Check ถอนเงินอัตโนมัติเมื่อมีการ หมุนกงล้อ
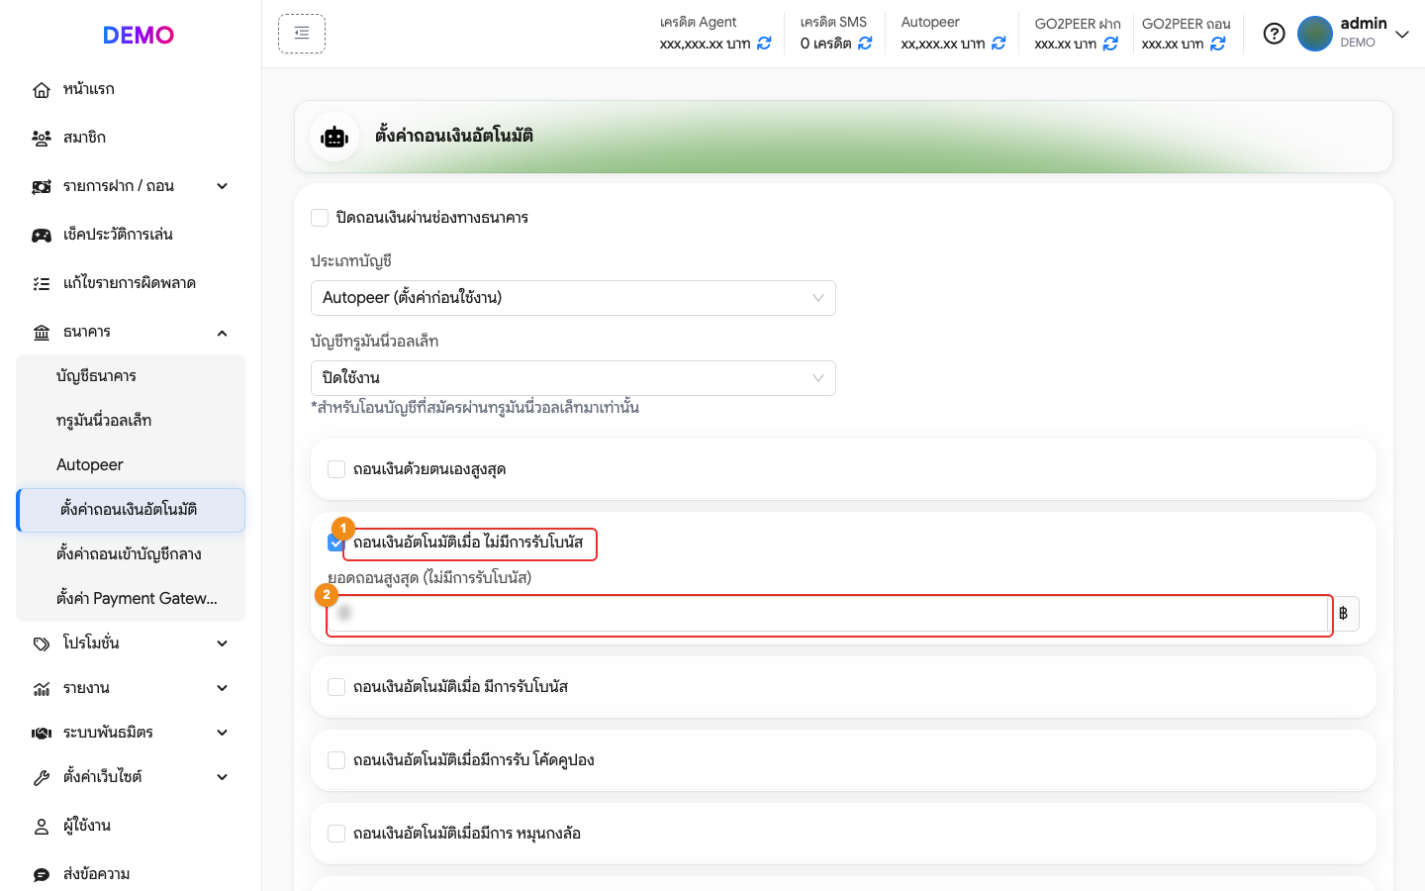Image resolution: width=1425 pixels, height=891 pixels. pyautogui.click(x=336, y=834)
